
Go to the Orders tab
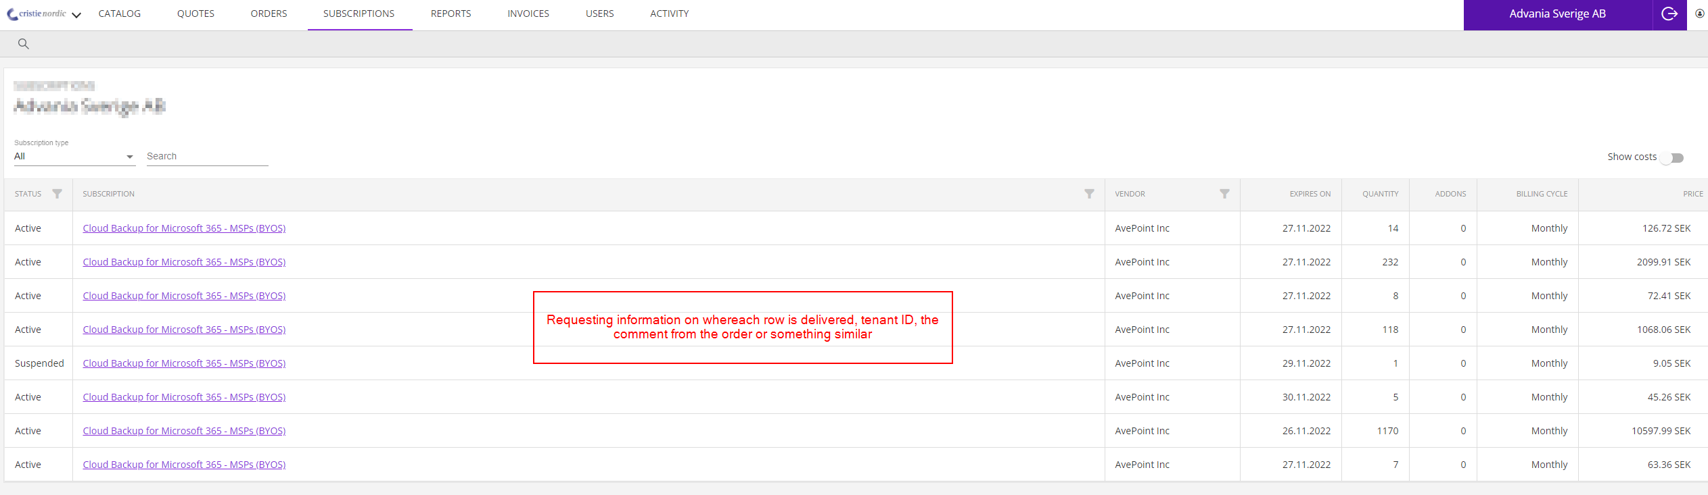(269, 14)
